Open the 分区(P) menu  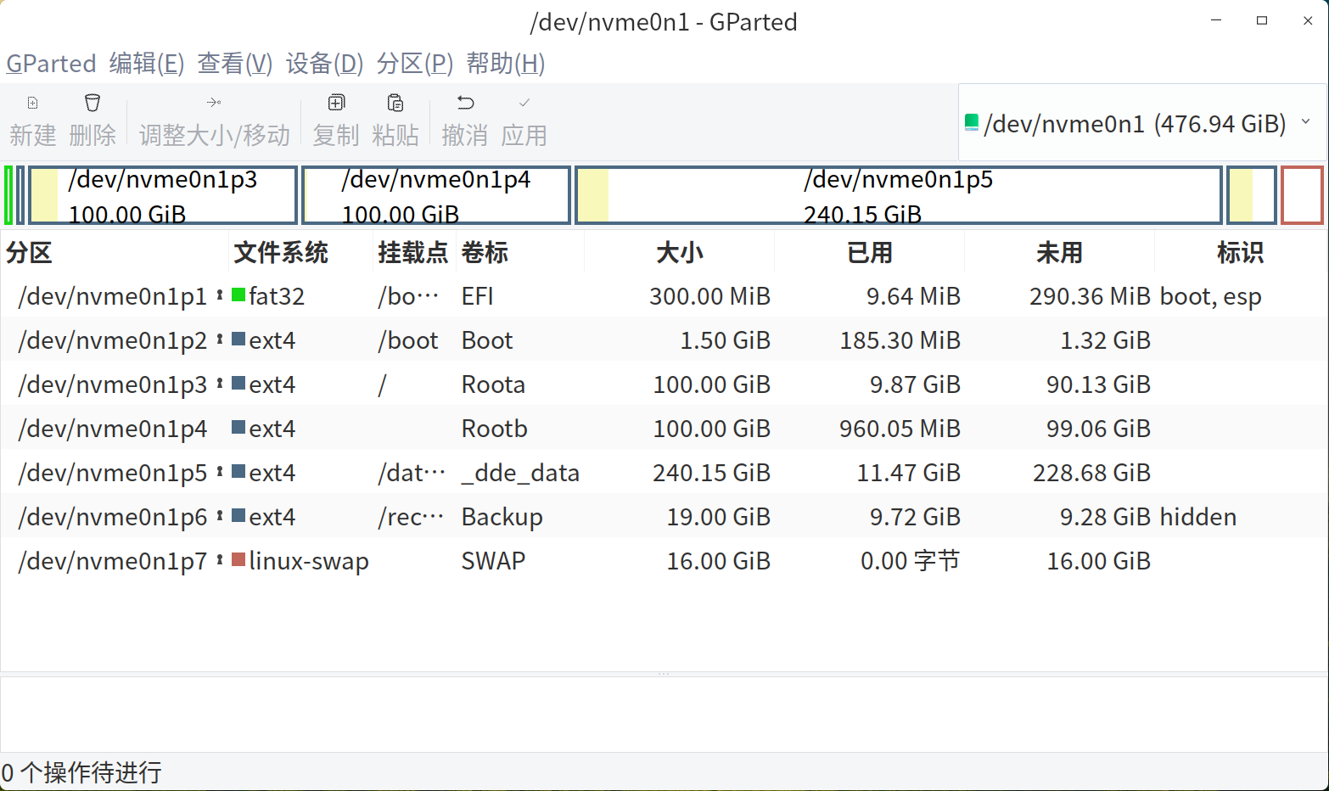click(414, 64)
